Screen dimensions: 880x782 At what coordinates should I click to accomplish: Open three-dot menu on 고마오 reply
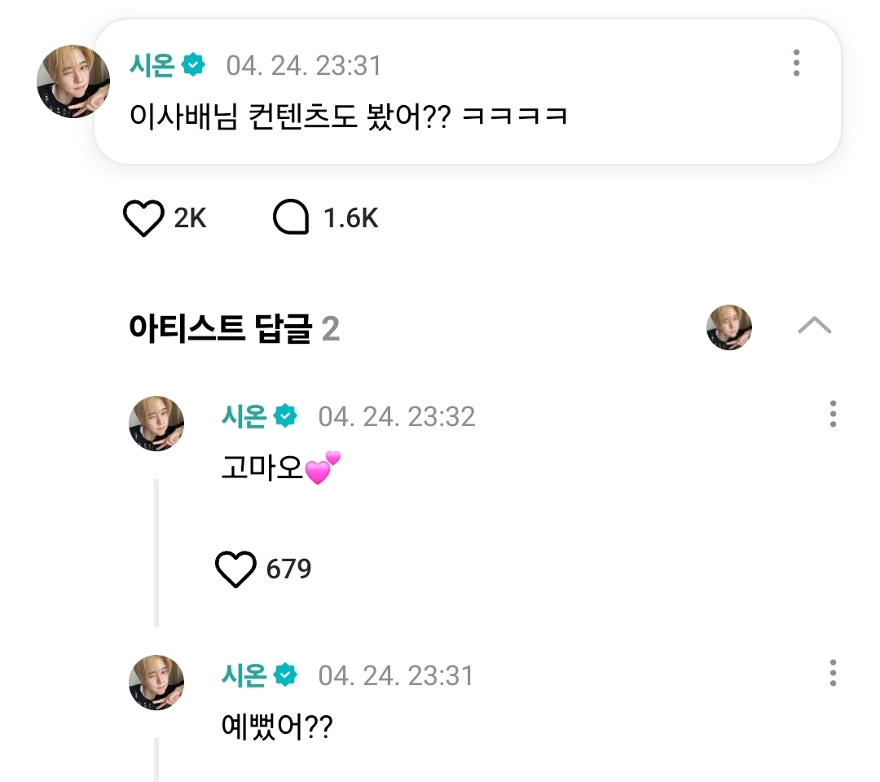click(833, 414)
